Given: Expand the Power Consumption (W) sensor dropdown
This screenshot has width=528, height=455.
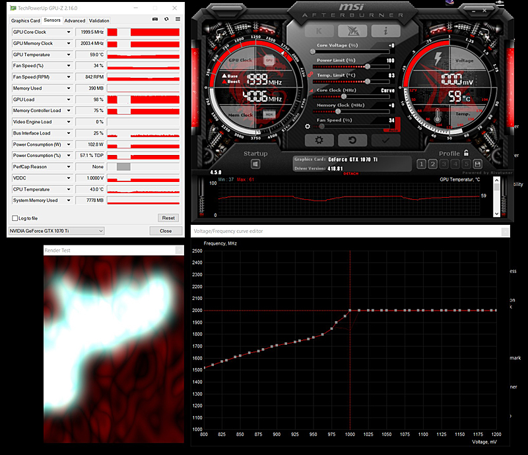Looking at the screenshot, I should [69, 144].
